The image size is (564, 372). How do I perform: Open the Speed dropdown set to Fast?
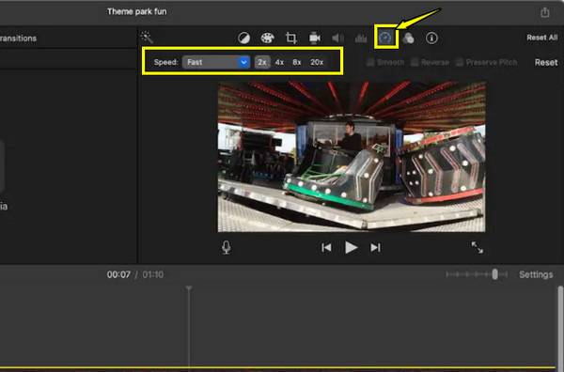point(216,62)
